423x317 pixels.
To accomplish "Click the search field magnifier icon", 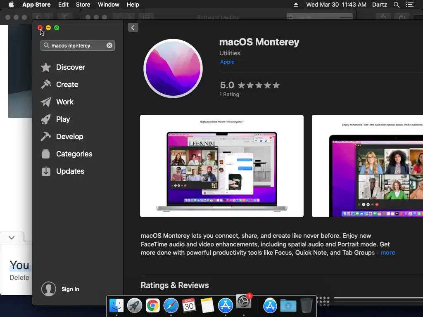I will [46, 45].
